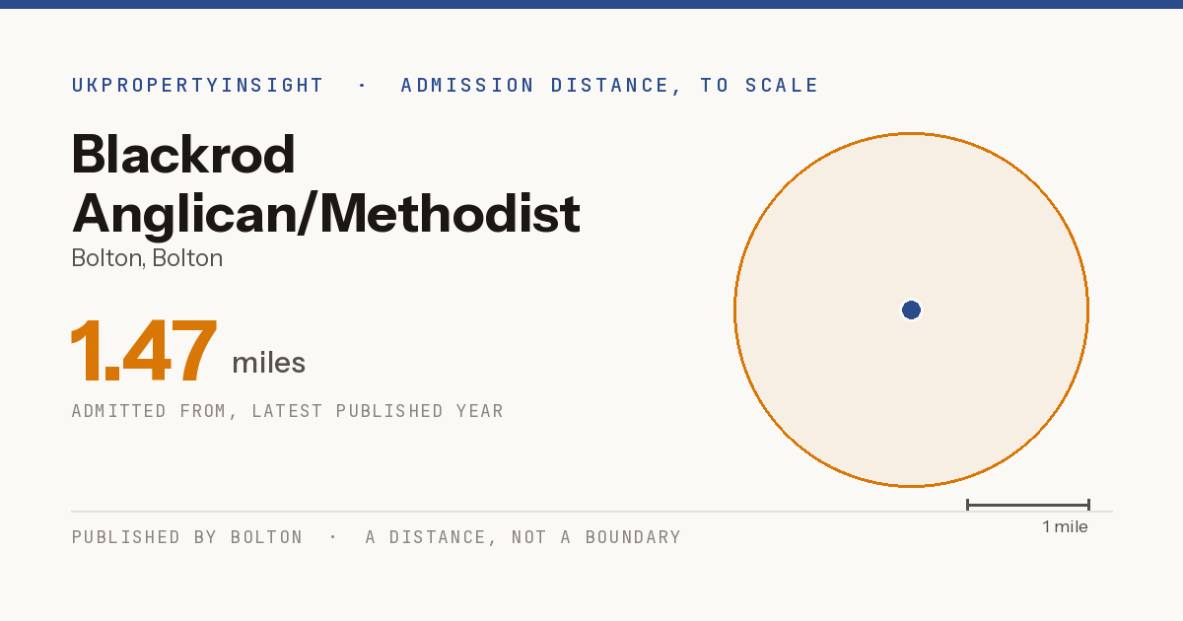Click the "PUBLISHED BY BOLTON" footer text
Screen dimensions: 1183x621
187,537
